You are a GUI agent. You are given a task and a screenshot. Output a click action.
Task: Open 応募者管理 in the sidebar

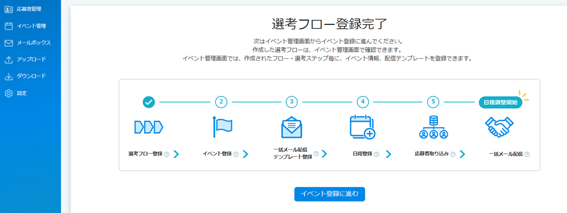pyautogui.click(x=29, y=9)
